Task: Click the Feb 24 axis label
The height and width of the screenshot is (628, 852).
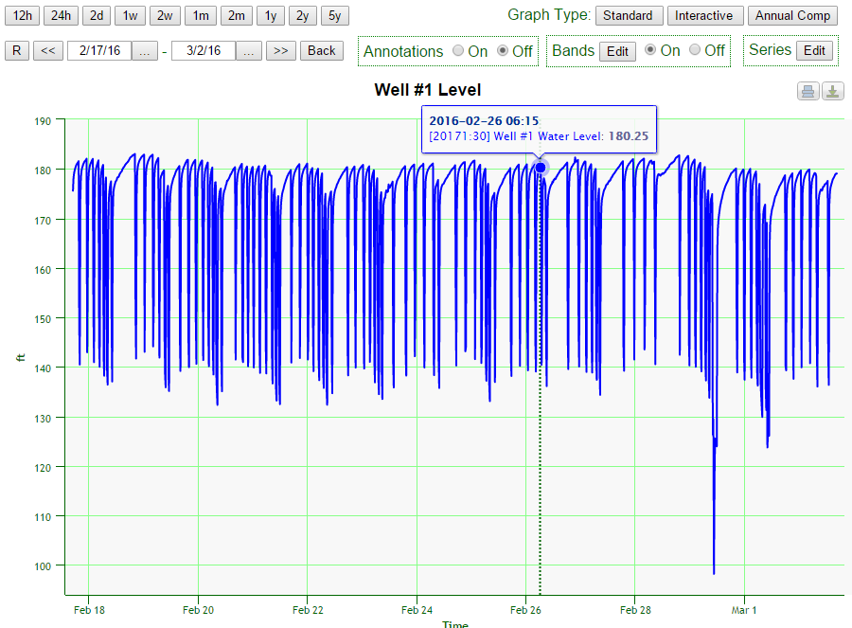Action: pos(417,610)
